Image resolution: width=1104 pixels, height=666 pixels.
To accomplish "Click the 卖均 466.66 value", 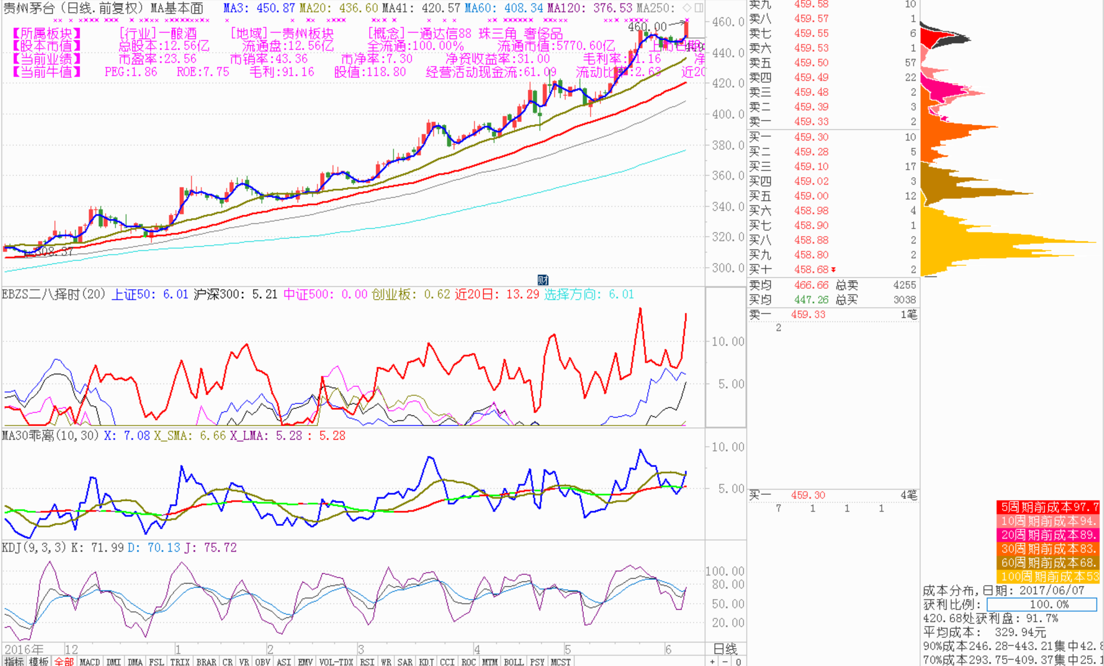I will [x=811, y=285].
